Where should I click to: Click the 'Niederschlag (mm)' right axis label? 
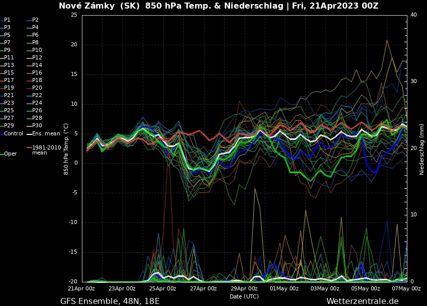[421, 149]
